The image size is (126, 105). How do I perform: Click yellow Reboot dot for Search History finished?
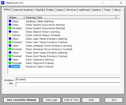(10, 35)
